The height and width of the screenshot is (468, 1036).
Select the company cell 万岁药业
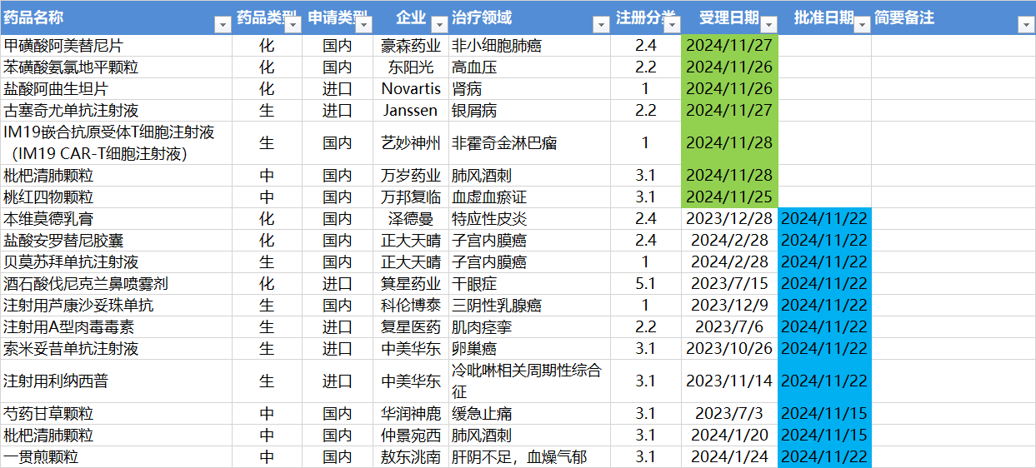[411, 176]
